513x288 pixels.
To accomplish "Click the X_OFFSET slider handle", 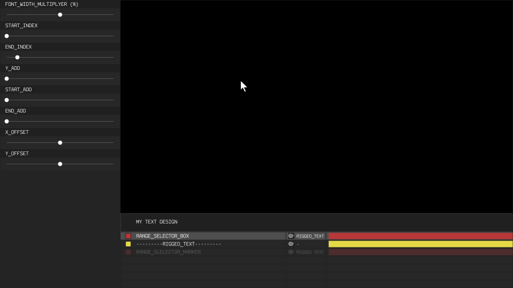I will tap(60, 143).
